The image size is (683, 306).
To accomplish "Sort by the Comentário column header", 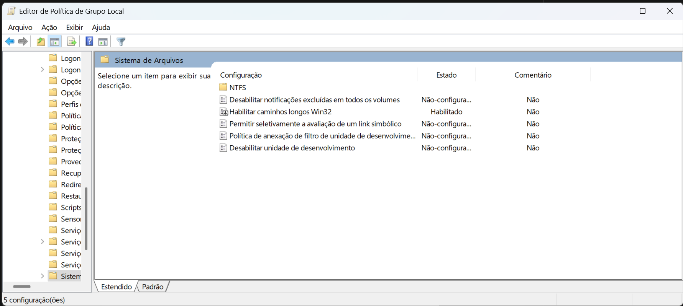I will (x=533, y=75).
